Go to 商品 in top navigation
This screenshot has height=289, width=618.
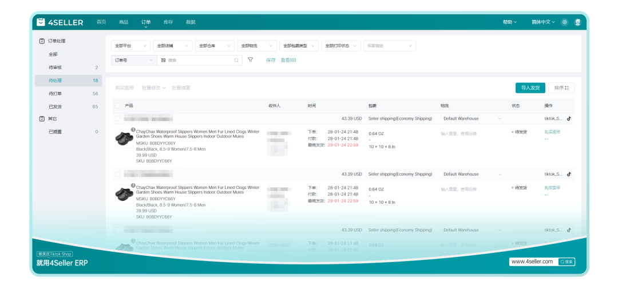tap(124, 22)
